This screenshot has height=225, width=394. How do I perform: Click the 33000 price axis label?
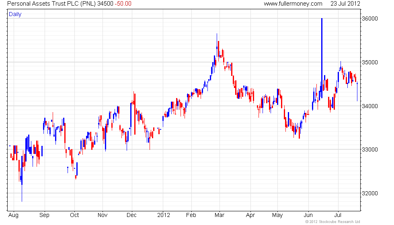pos(369,149)
